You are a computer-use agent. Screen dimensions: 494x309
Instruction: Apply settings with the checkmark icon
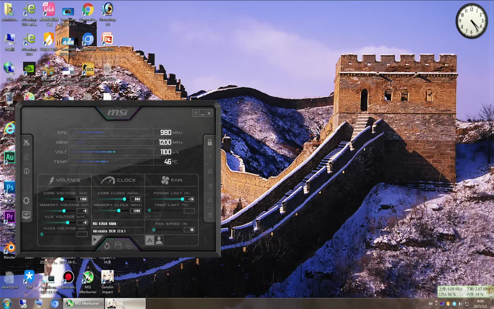pyautogui.click(x=129, y=246)
